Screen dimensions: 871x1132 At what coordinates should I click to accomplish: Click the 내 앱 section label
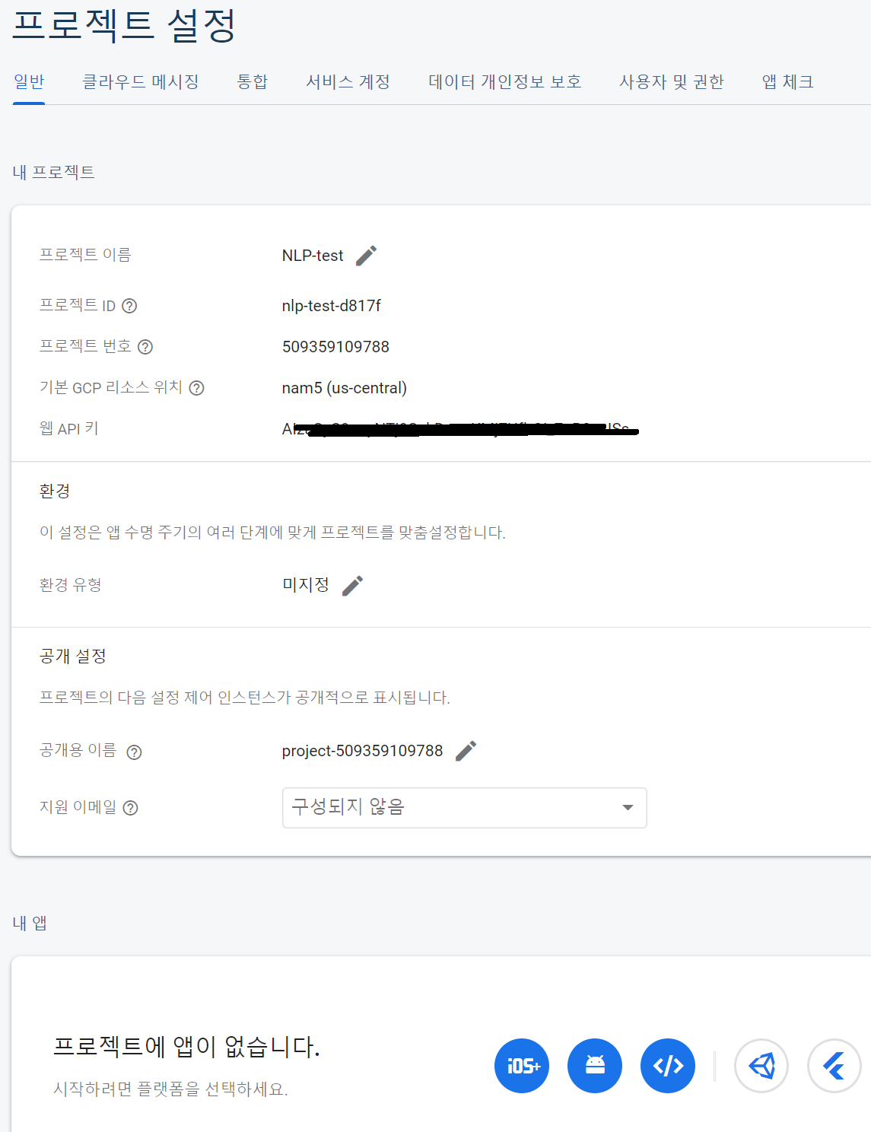[30, 923]
